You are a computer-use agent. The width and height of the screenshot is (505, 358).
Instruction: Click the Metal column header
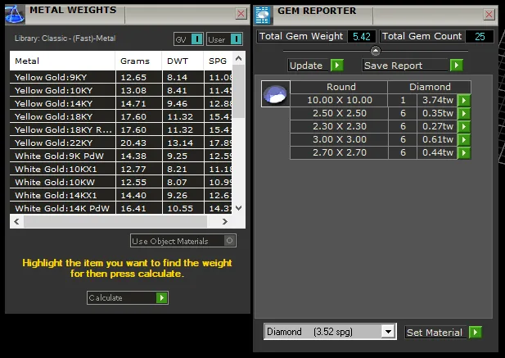tap(62, 61)
